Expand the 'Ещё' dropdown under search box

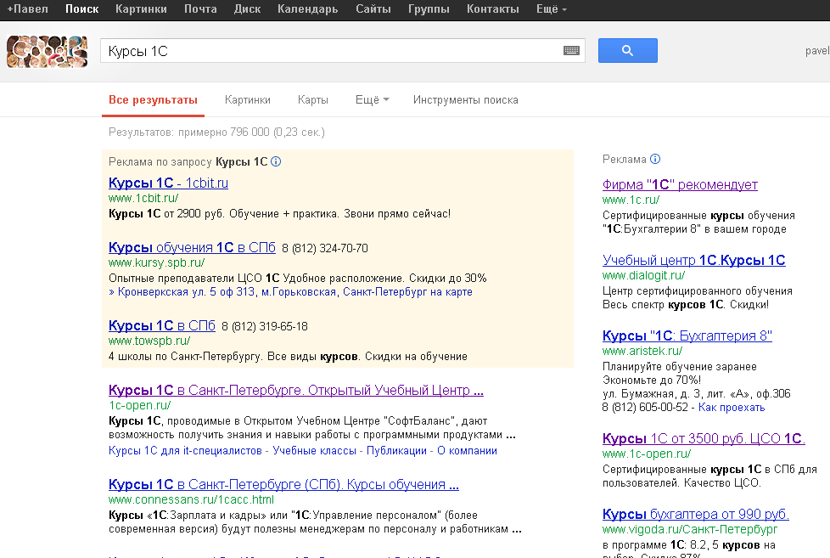(372, 99)
